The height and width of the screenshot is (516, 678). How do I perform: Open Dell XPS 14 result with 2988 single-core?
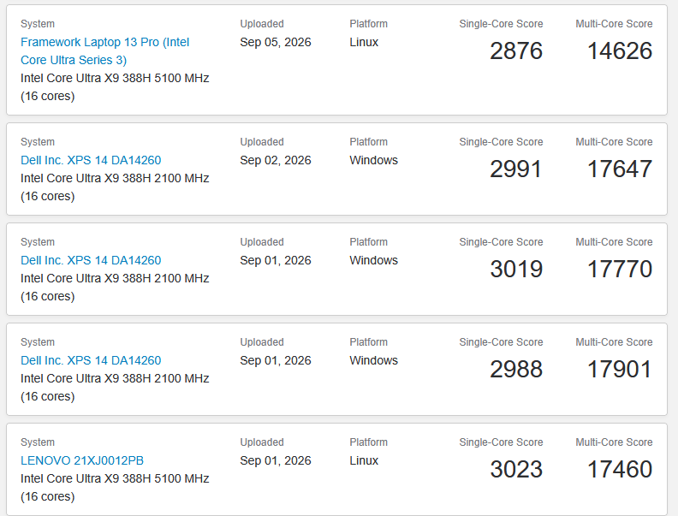pyautogui.click(x=91, y=360)
